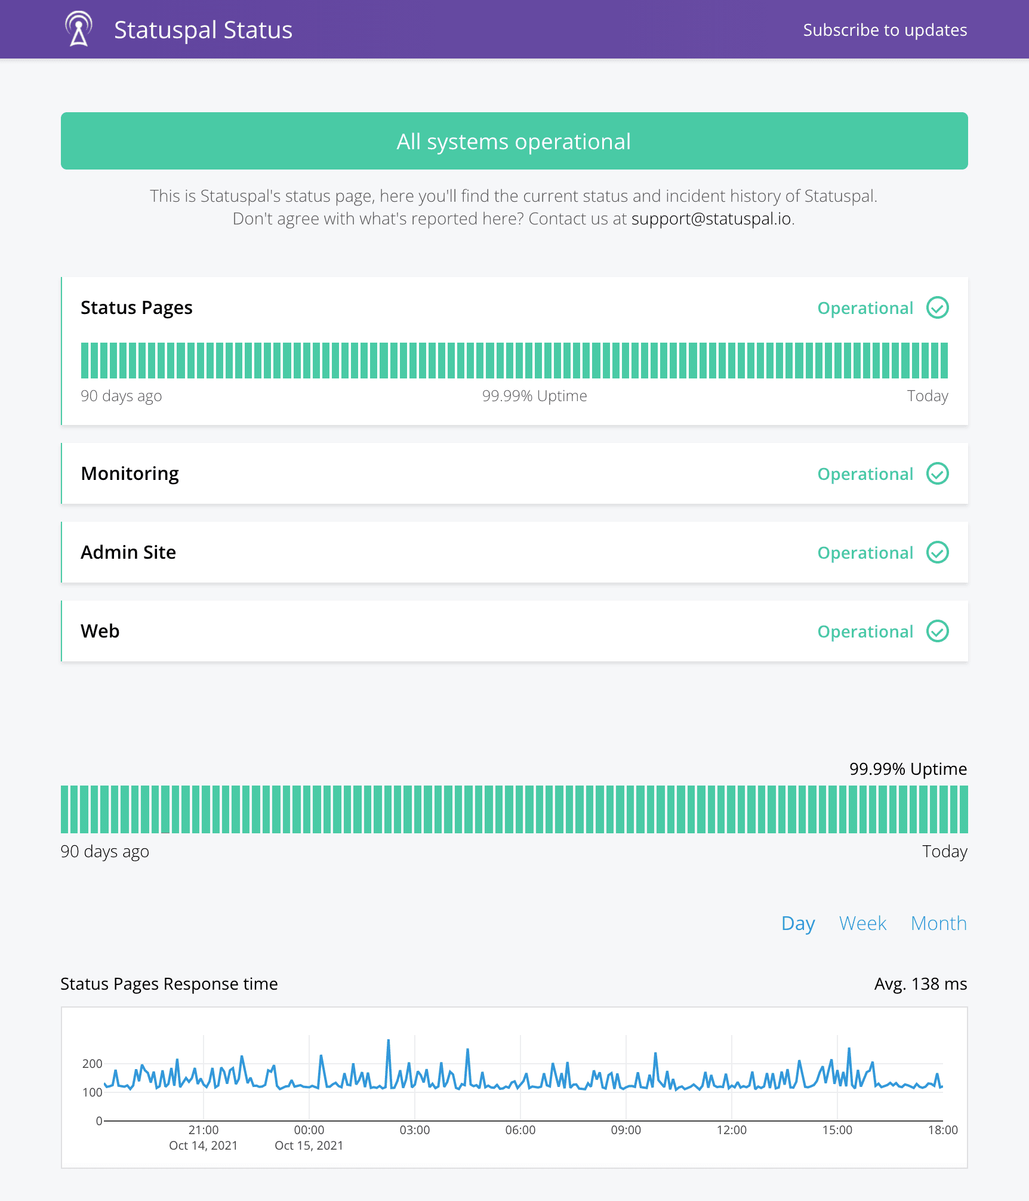This screenshot has height=1201, width=1029.
Task: Open the Subscribe to updates link
Action: coord(885,30)
